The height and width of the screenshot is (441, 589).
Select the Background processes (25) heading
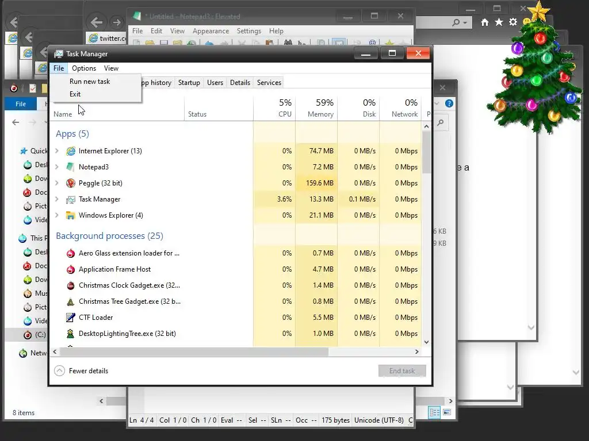[110, 236]
